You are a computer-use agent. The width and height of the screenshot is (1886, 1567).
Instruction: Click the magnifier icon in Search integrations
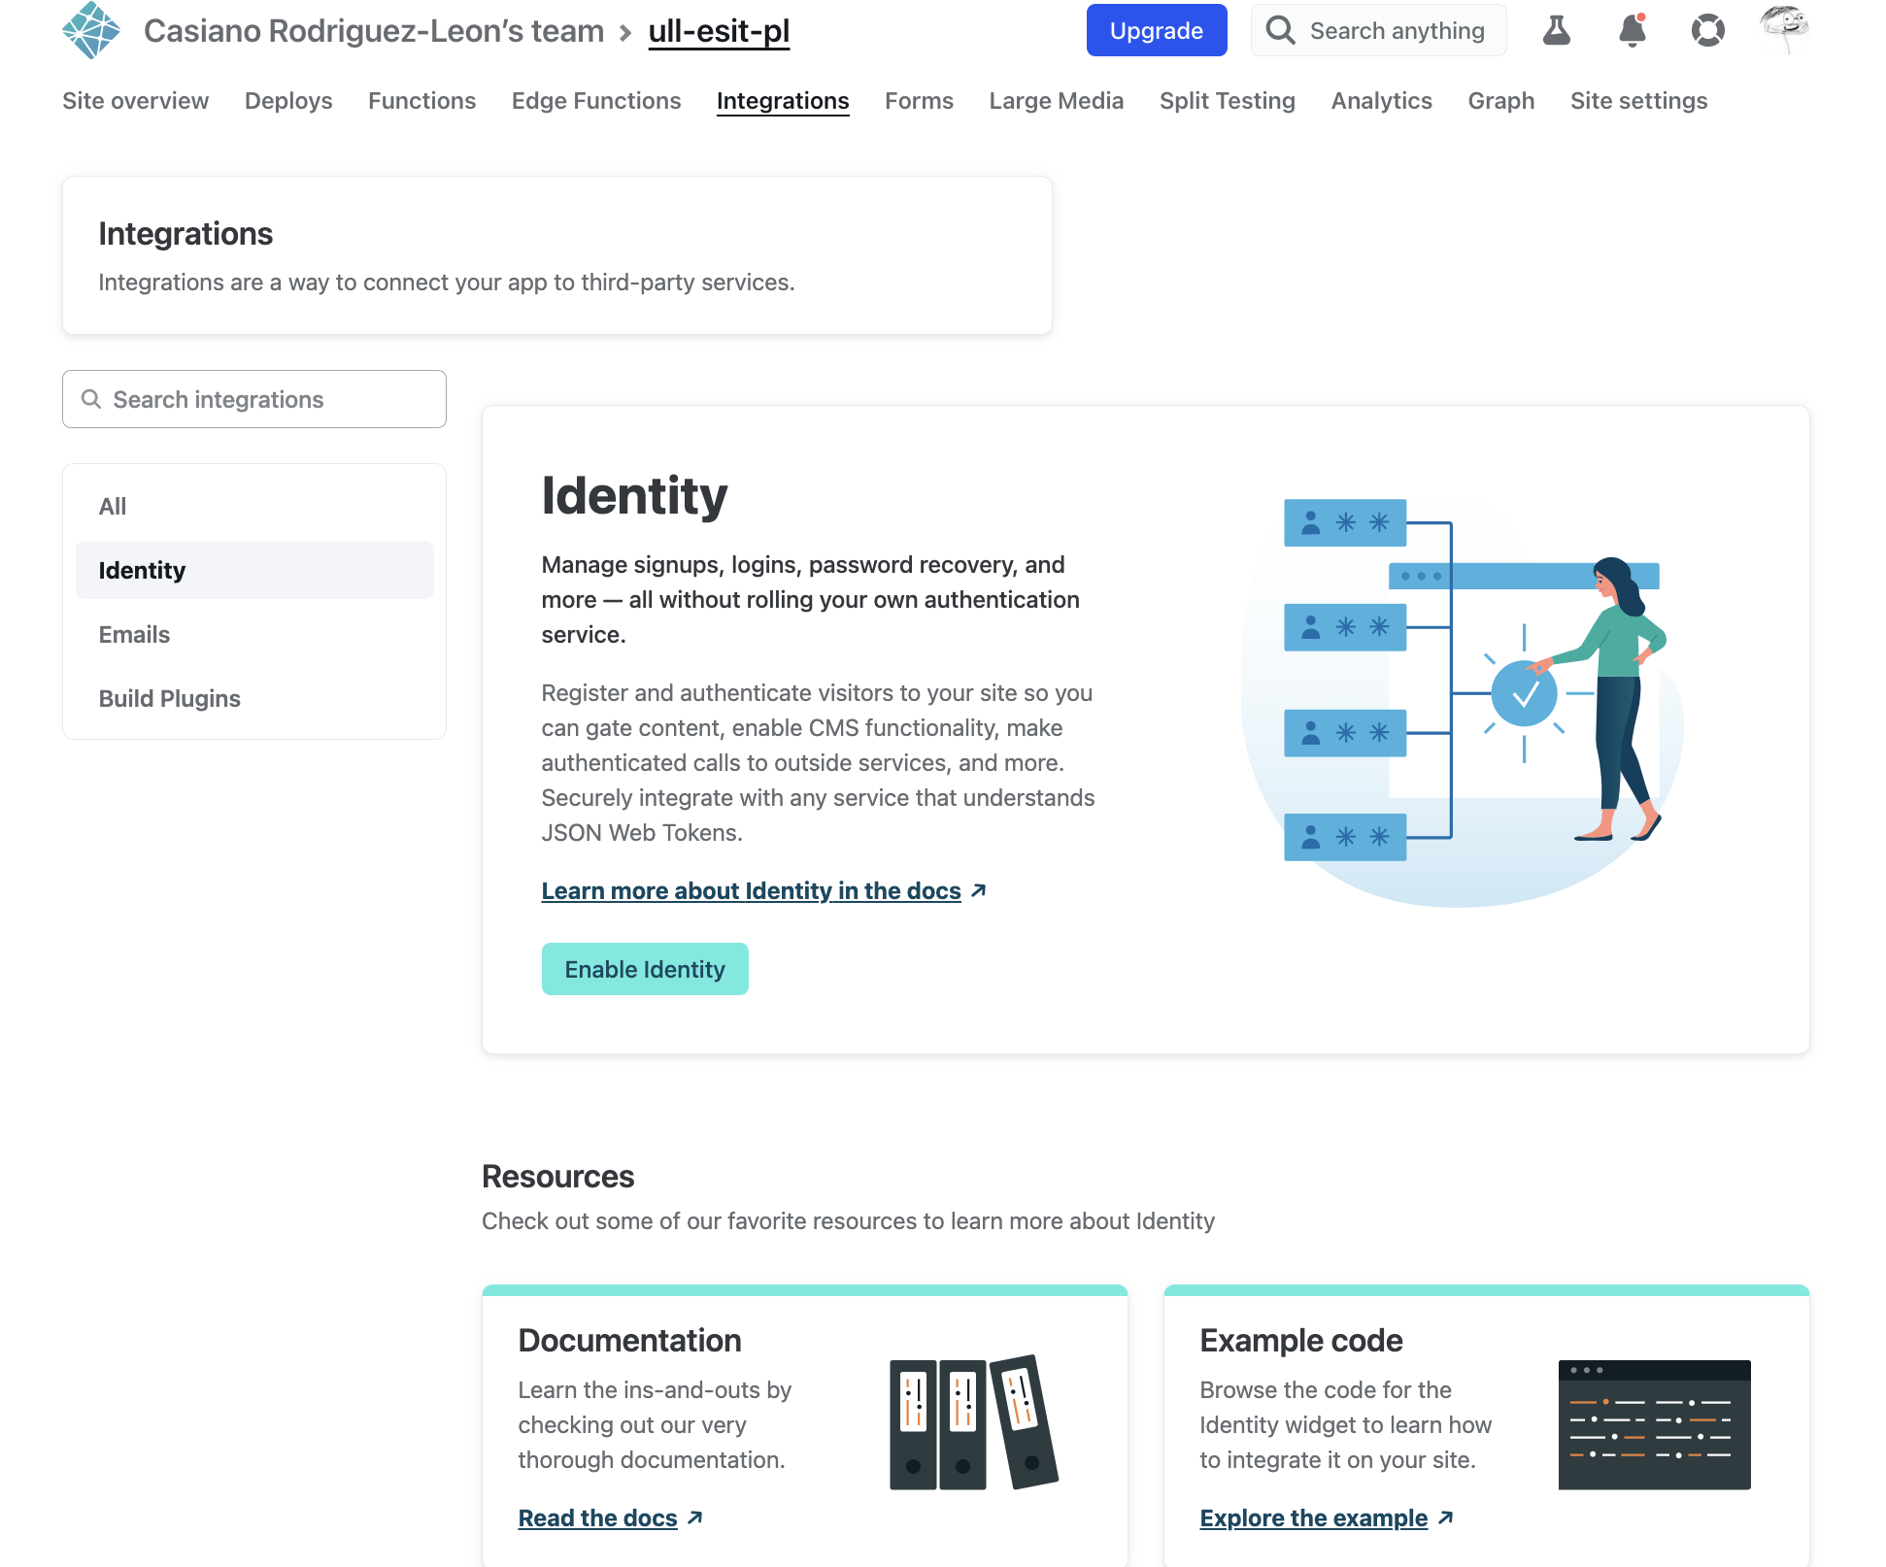(91, 399)
